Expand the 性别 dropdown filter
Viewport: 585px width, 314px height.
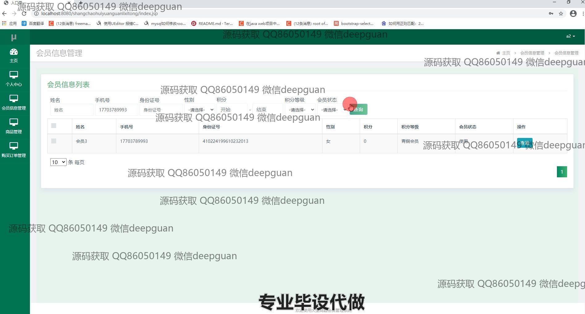click(199, 110)
